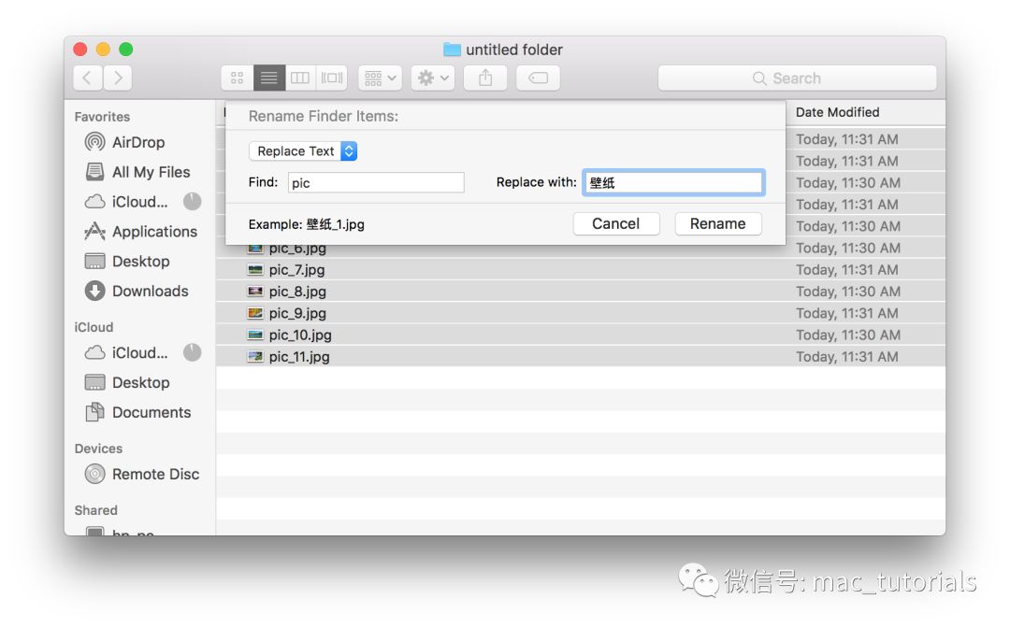
Task: Click the Find text field
Action: pyautogui.click(x=375, y=183)
